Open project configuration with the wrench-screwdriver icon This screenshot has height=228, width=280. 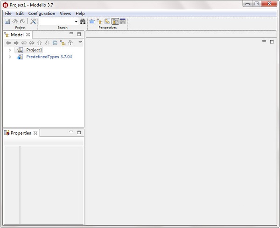click(33, 21)
